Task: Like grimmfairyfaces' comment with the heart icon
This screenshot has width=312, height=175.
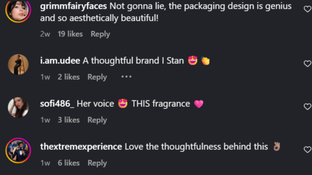Action: [308, 9]
